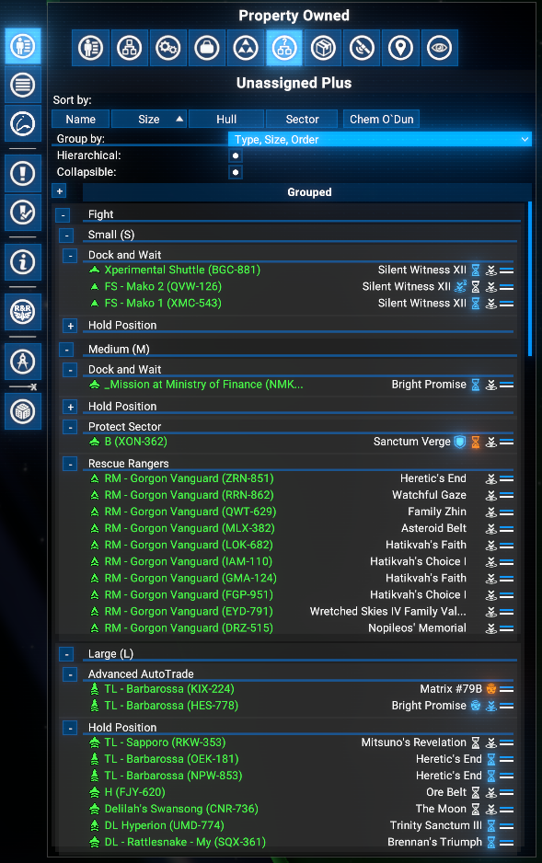542x863 pixels.
Task: Open the information sidebar icon
Action: click(x=23, y=262)
